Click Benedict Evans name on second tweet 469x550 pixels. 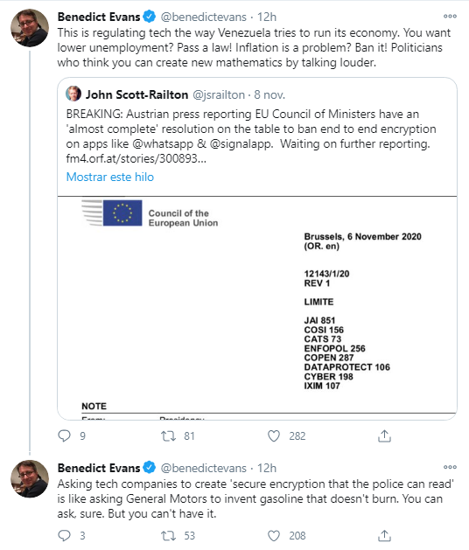[x=99, y=468]
